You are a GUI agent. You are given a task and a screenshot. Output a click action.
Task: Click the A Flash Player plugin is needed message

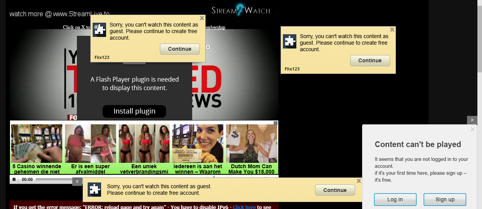(135, 84)
